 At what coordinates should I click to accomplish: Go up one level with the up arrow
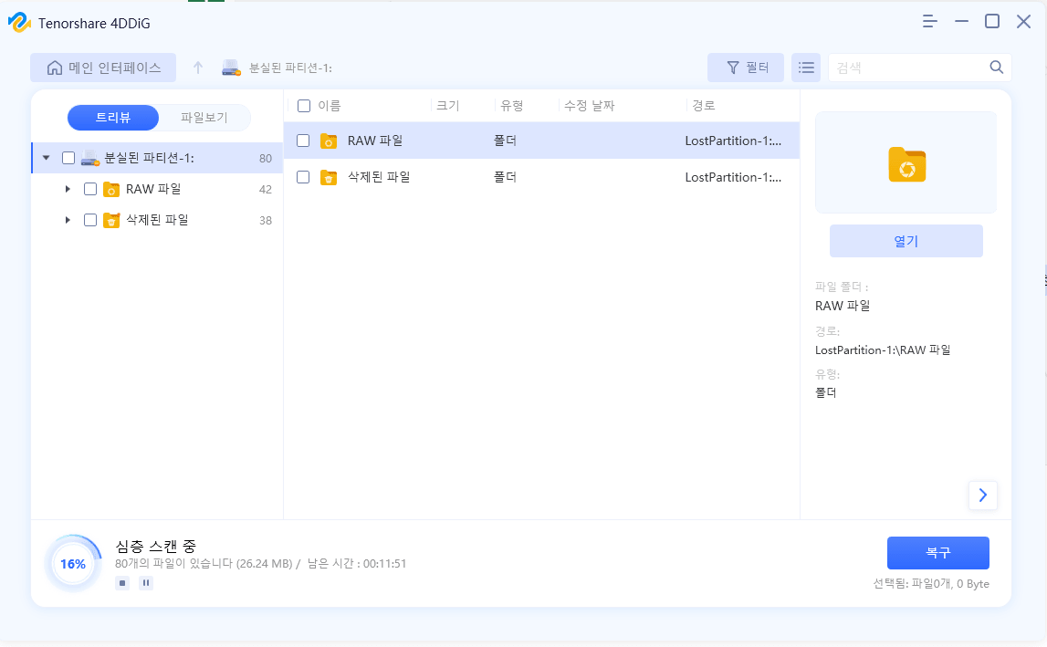(x=198, y=68)
